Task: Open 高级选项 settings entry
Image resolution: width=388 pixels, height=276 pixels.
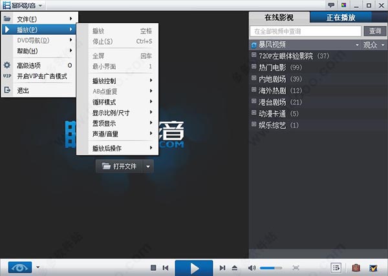Action: [x=39, y=65]
